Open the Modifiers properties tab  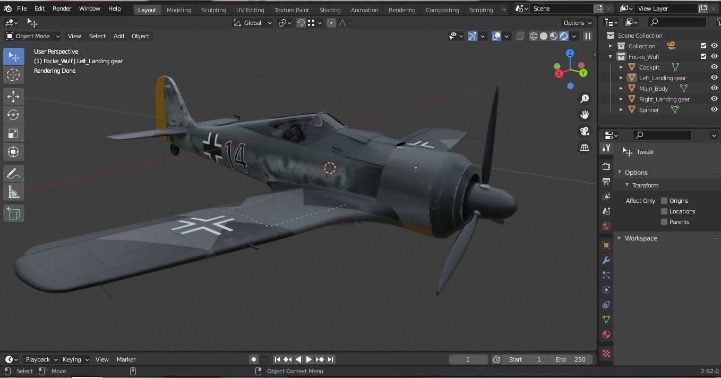coord(606,260)
